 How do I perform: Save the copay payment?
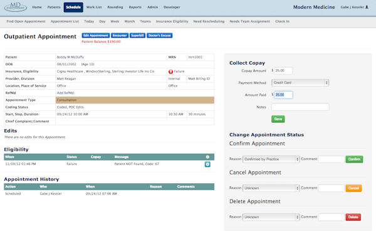point(278,119)
